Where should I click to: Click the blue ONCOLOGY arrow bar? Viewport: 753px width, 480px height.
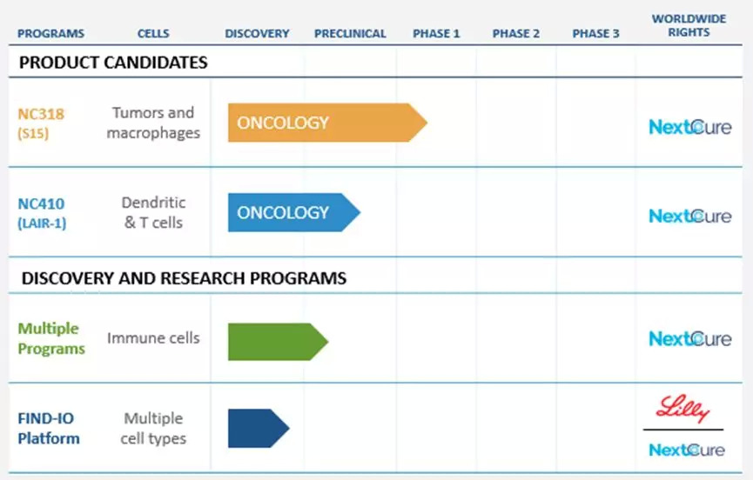pyautogui.click(x=293, y=212)
